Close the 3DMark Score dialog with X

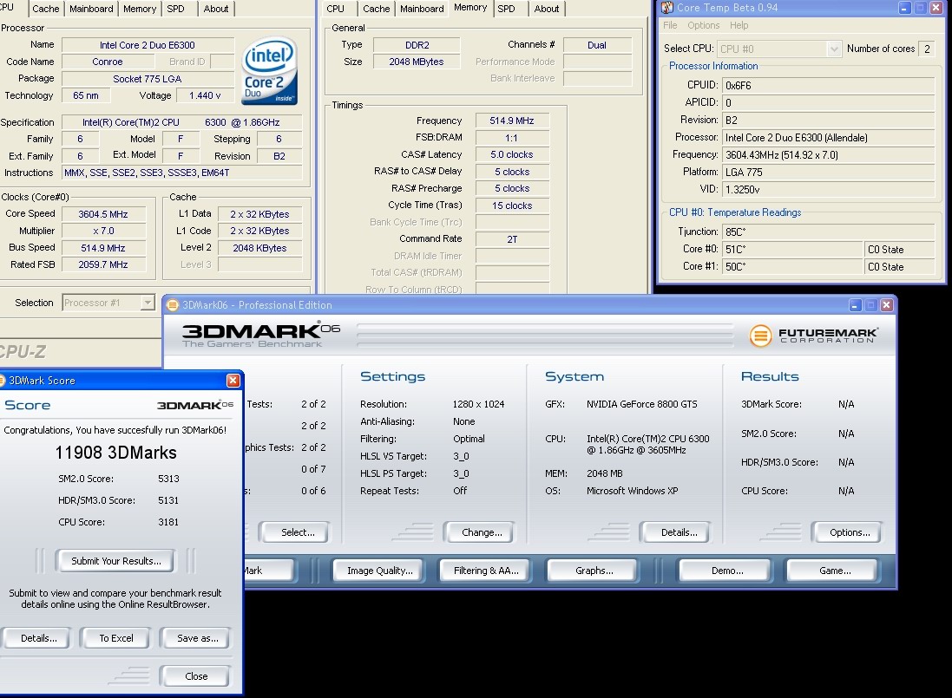click(233, 381)
